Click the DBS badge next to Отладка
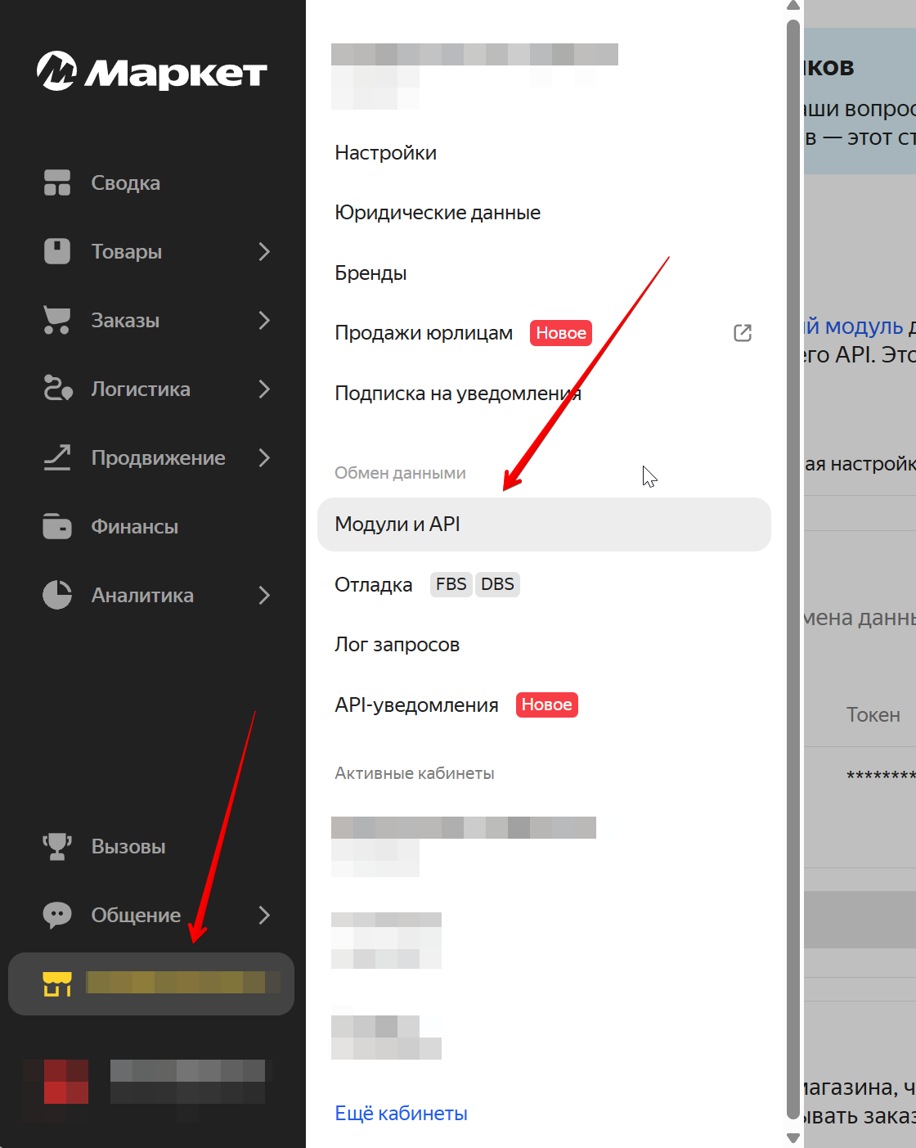This screenshot has width=916, height=1148. point(497,584)
